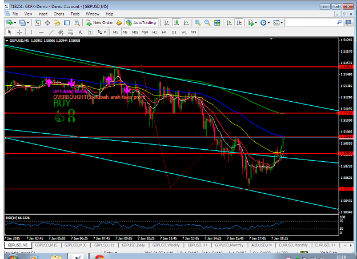Open the Charts menu

(x=59, y=14)
